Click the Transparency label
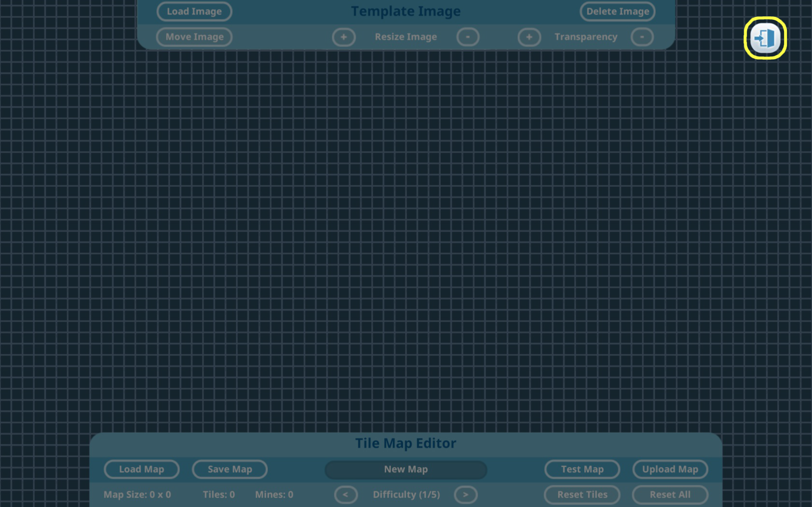 pos(586,37)
